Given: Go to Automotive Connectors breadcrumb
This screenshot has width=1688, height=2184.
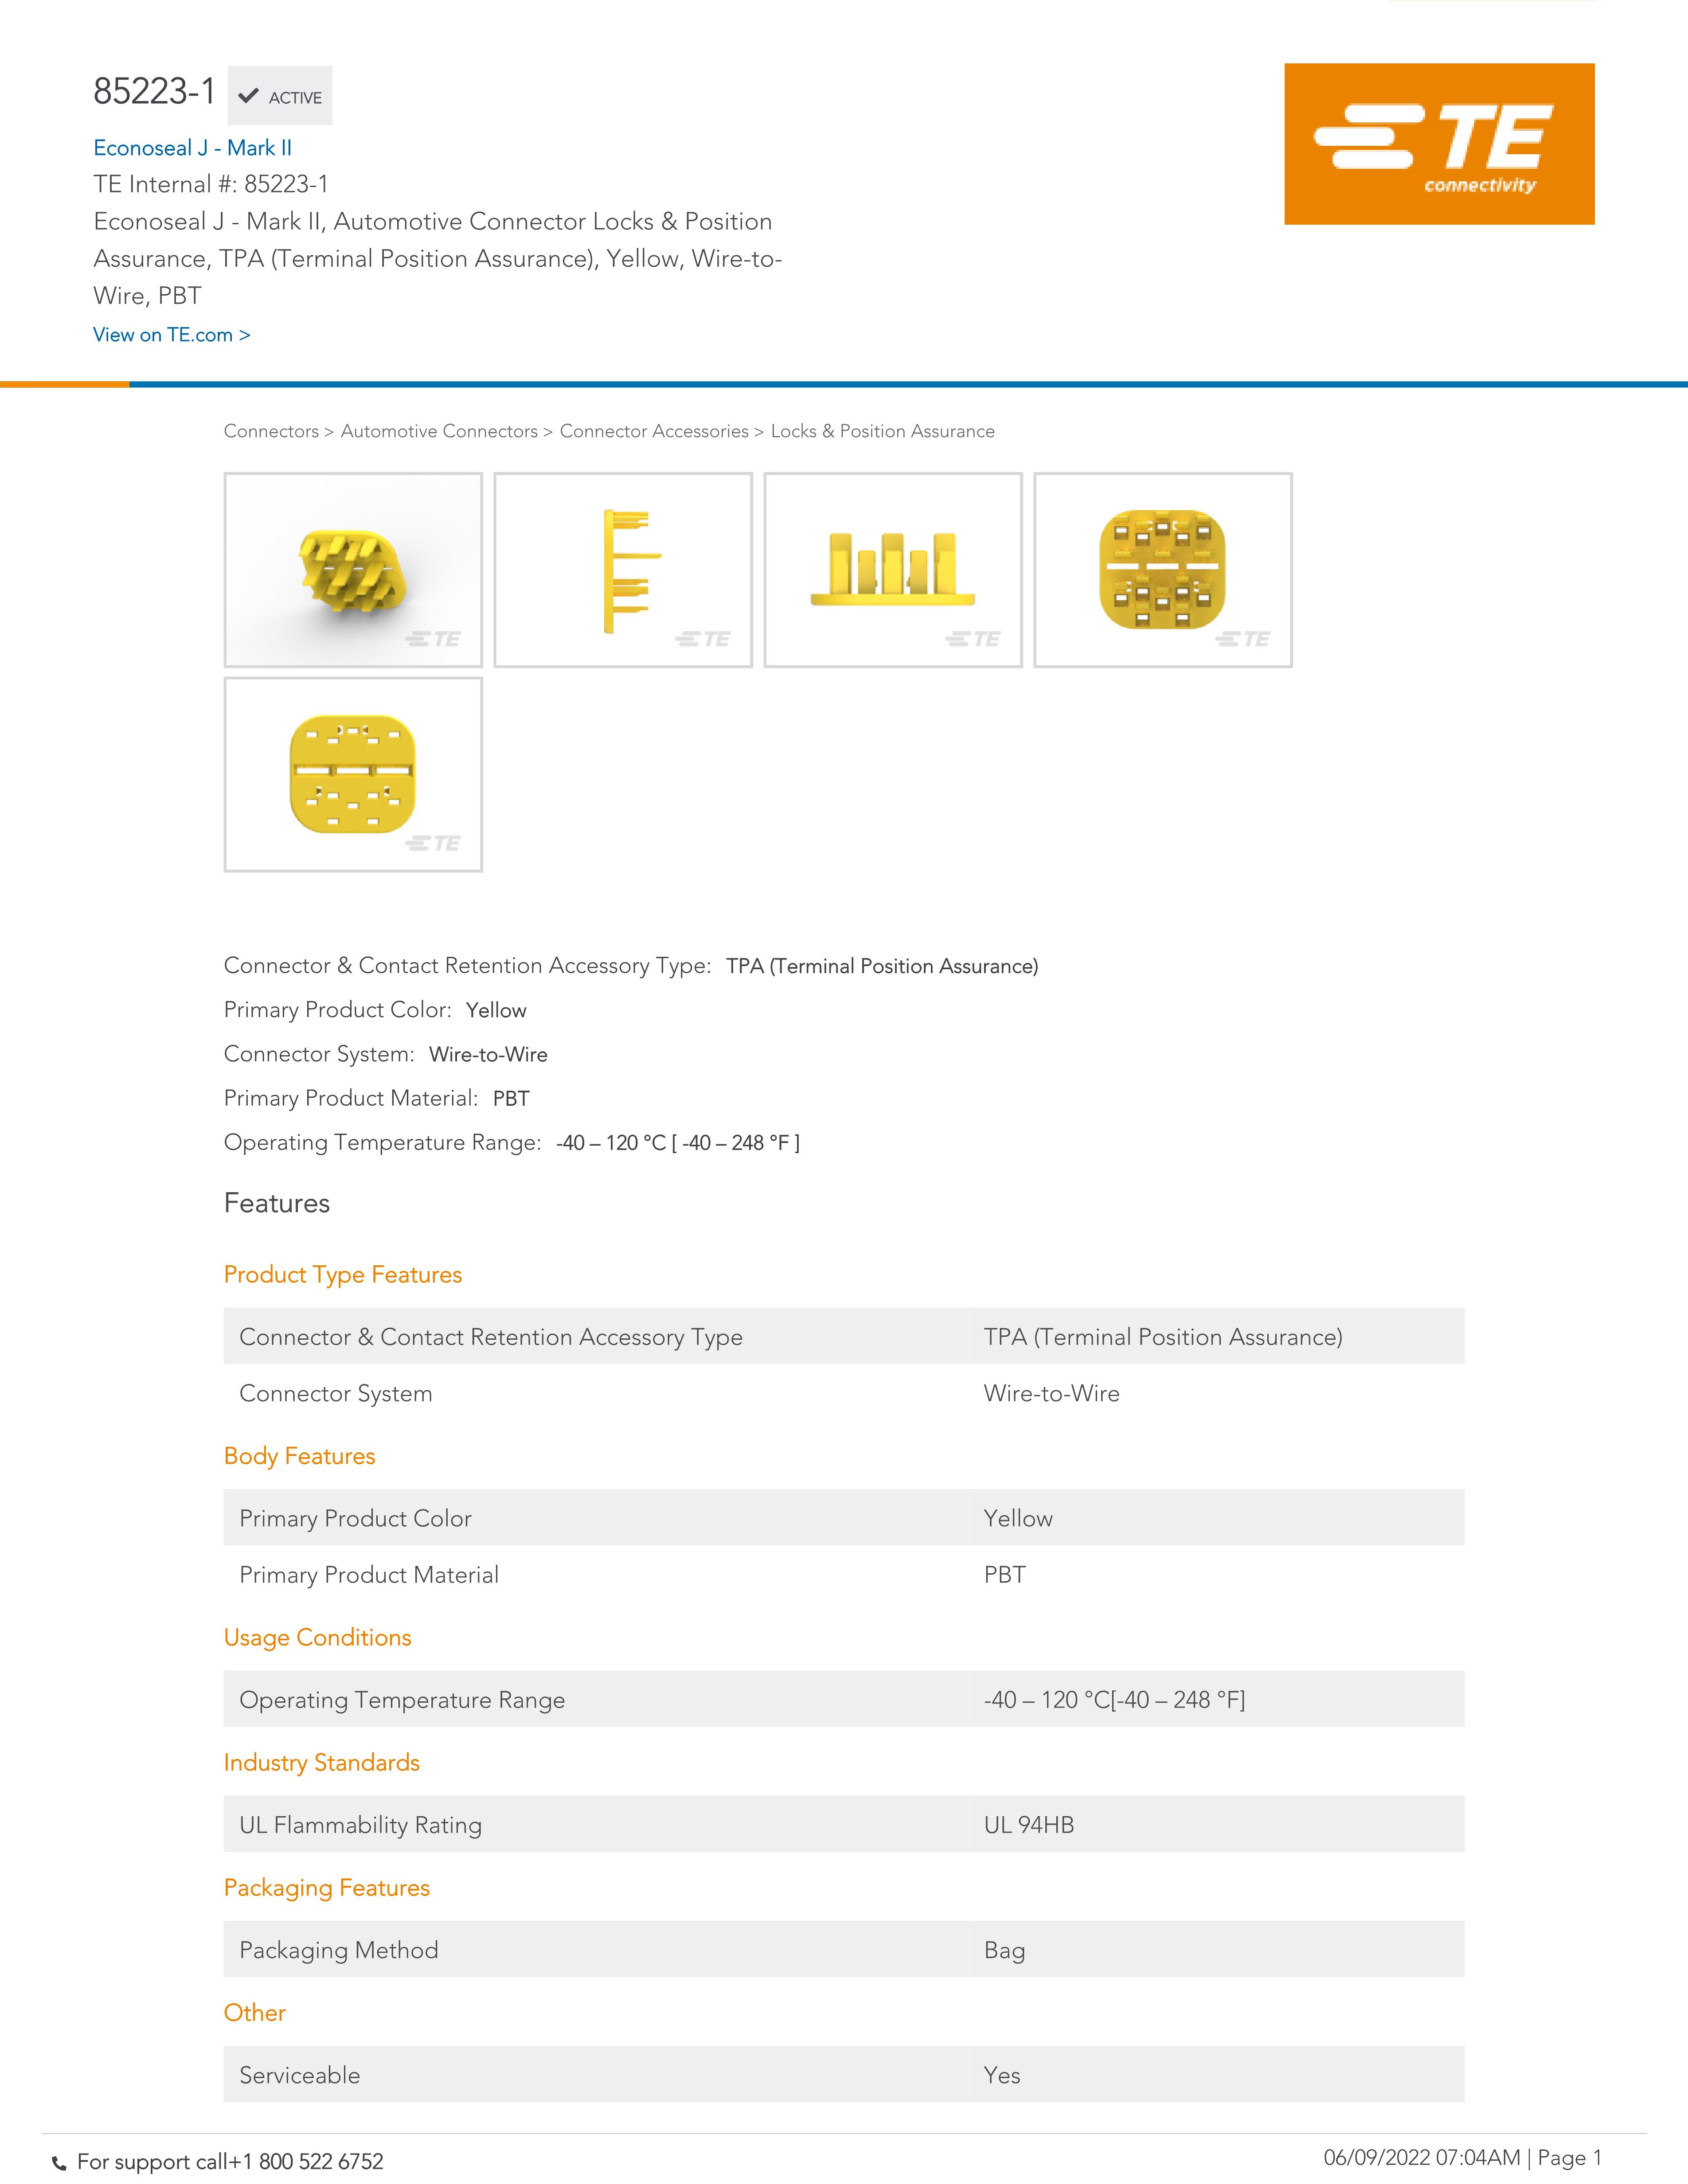Looking at the screenshot, I should point(439,431).
